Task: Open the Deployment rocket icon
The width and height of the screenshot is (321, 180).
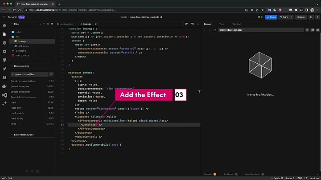Action: click(4, 69)
